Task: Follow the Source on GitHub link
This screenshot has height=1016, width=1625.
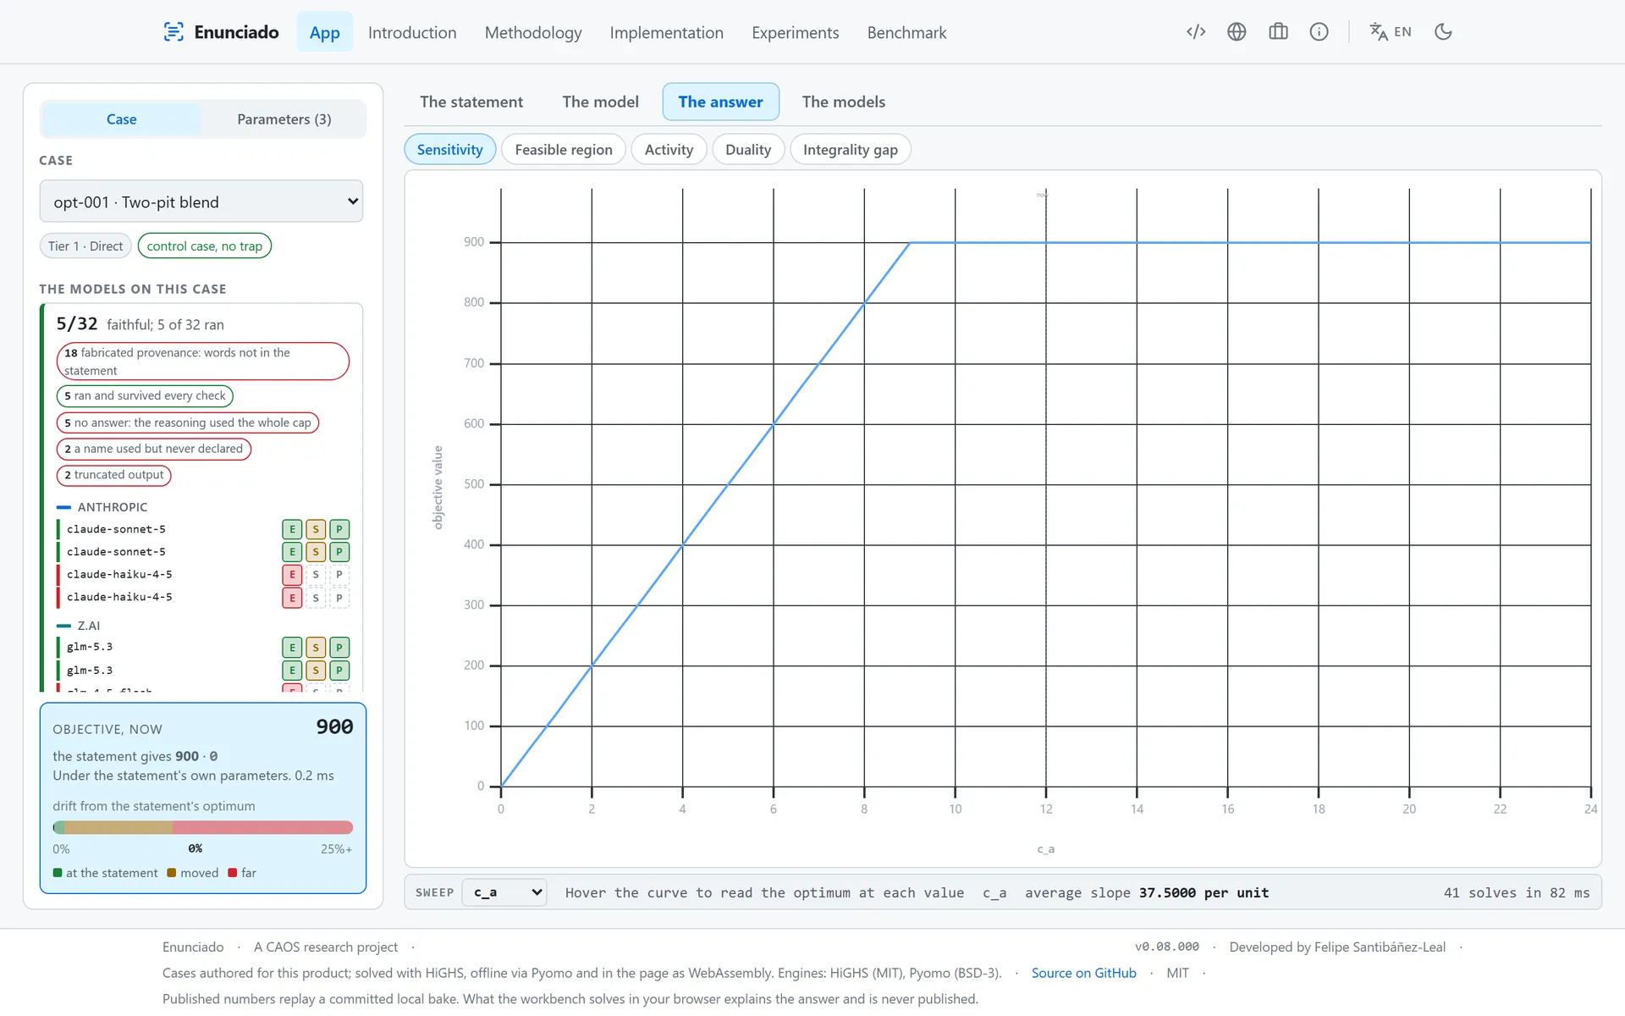Action: tap(1083, 973)
